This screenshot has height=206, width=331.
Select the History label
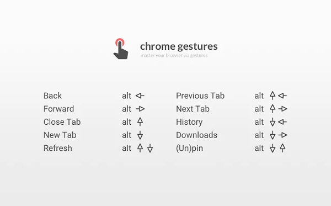click(189, 122)
